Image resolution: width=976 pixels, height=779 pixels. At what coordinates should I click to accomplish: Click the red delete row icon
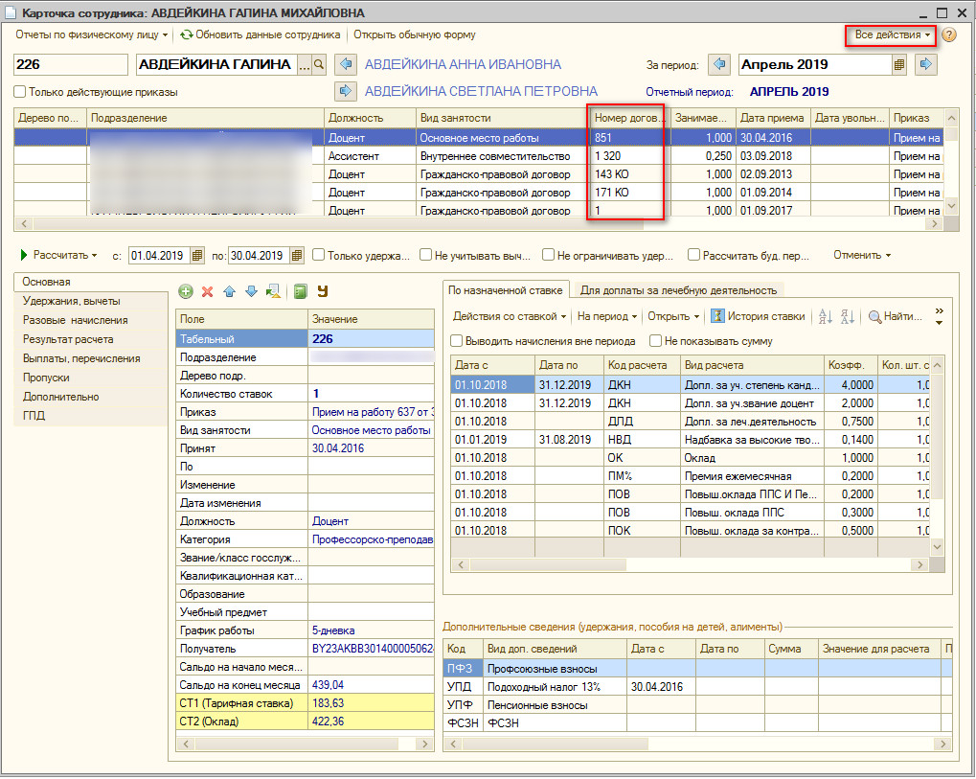(207, 291)
